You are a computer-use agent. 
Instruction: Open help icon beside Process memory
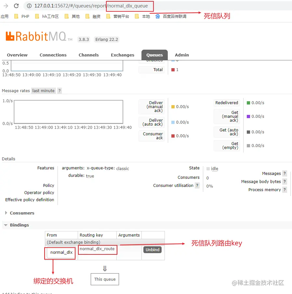(x=285, y=190)
